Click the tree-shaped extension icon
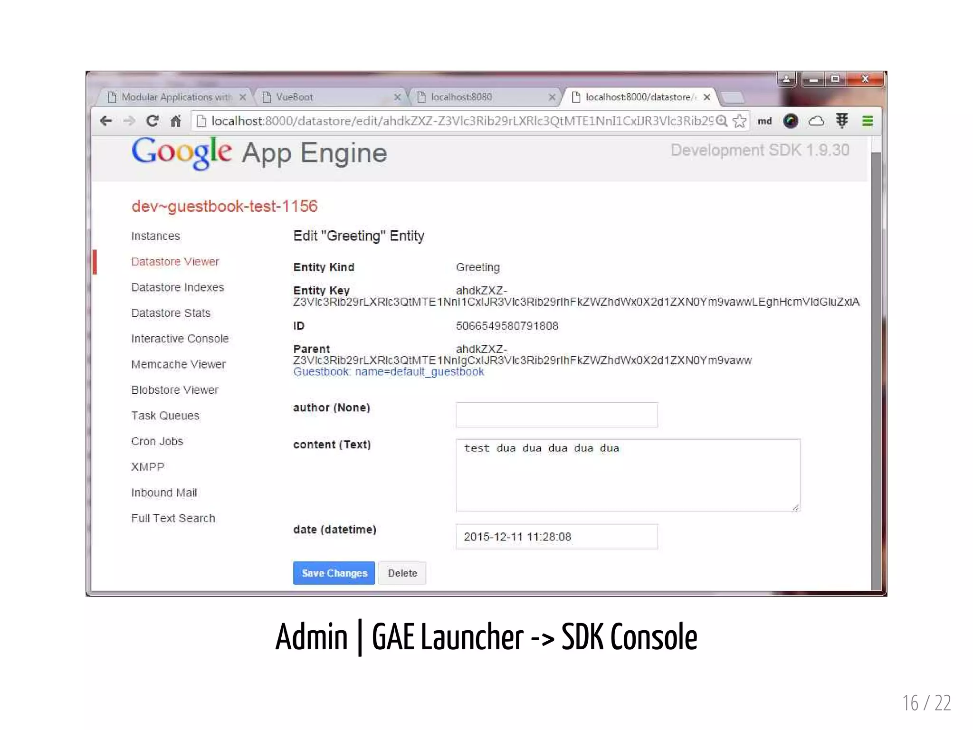973x730 pixels. click(x=842, y=121)
